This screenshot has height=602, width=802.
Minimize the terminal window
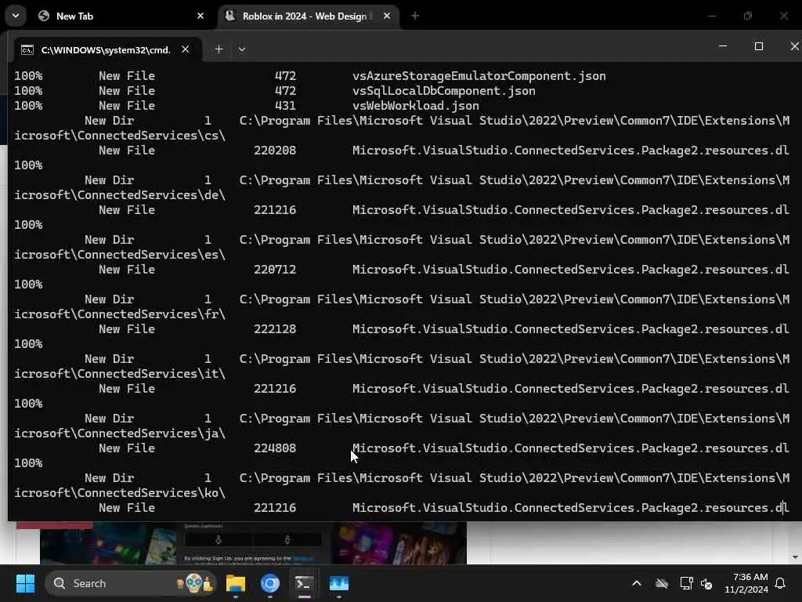coord(723,46)
